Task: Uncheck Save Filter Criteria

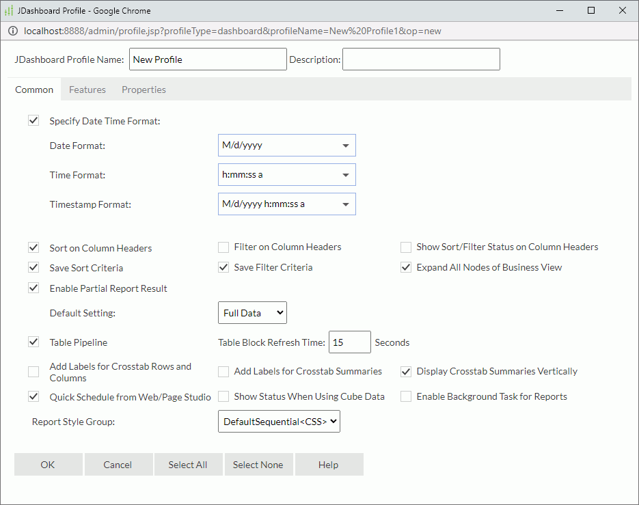Action: (x=223, y=267)
